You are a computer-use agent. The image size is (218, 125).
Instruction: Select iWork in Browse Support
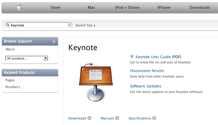pos(10,49)
